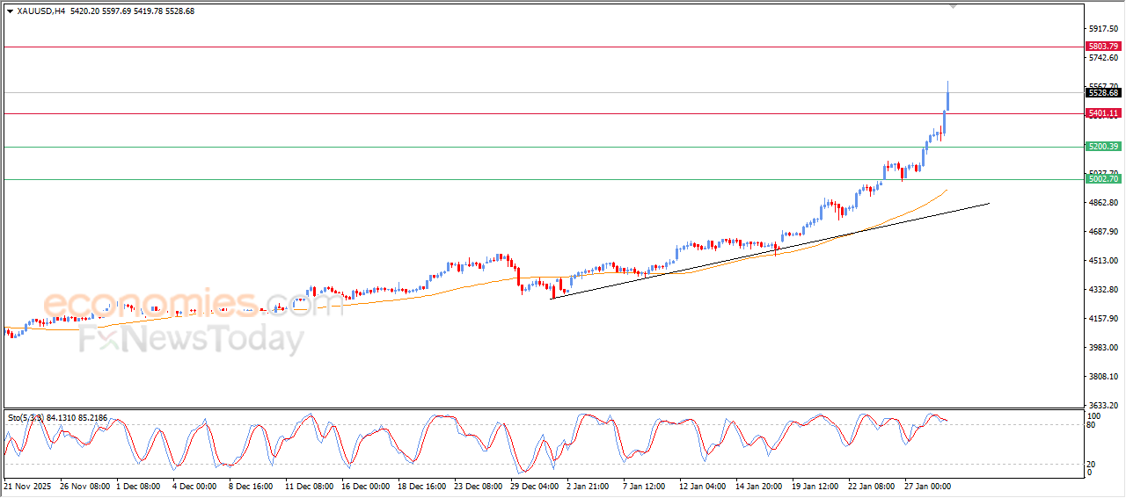
Task: Click the 29 Dec 04:00 time label
Action: (x=534, y=485)
